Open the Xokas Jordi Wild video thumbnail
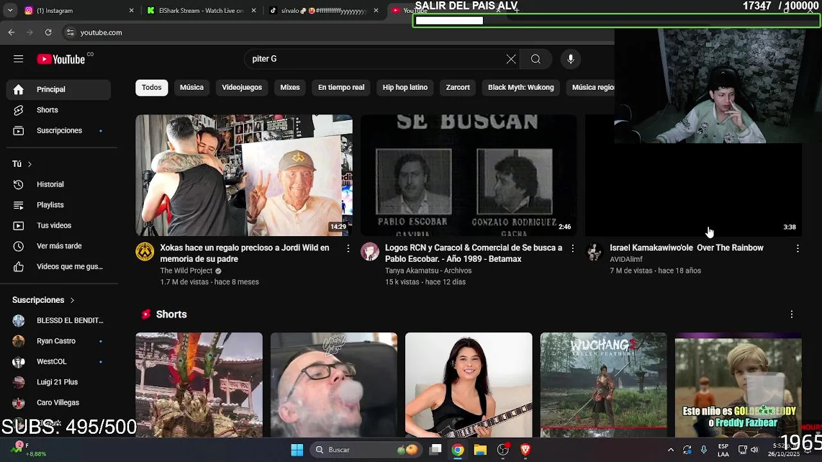The width and height of the screenshot is (822, 462). coord(244,175)
